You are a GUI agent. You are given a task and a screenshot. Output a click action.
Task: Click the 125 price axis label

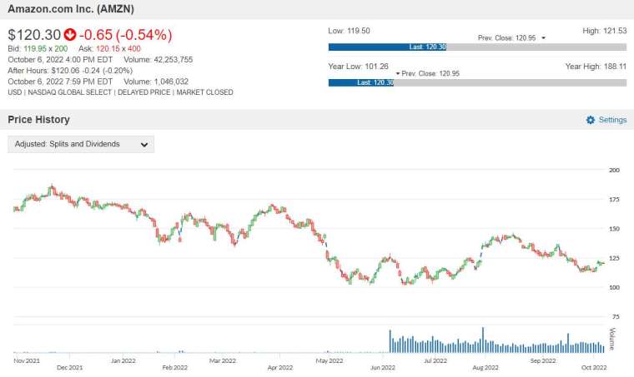pyautogui.click(x=614, y=258)
